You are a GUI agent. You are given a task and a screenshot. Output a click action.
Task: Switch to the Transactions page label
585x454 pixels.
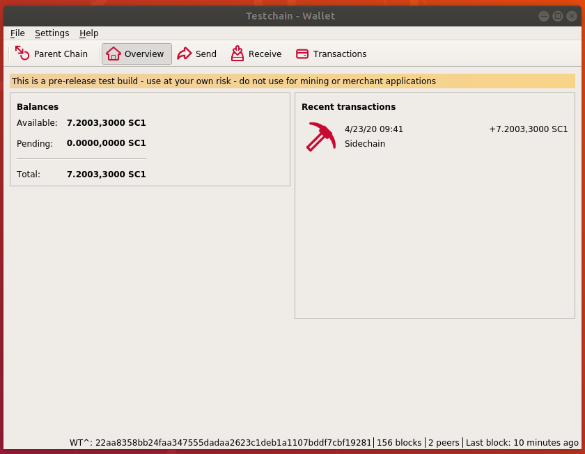[x=340, y=54]
